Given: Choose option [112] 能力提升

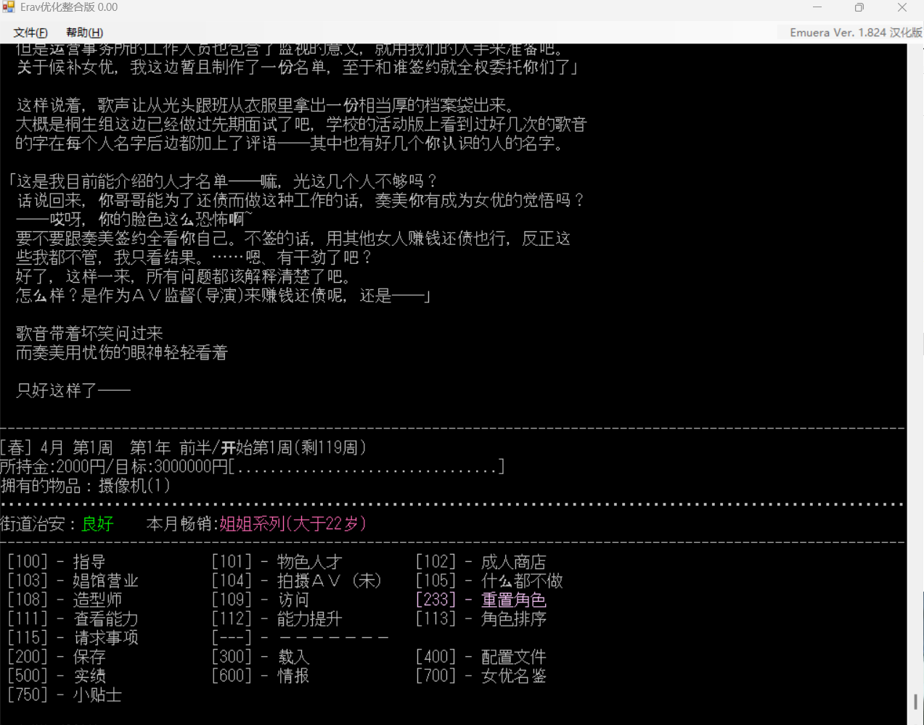Looking at the screenshot, I should pyautogui.click(x=277, y=618).
